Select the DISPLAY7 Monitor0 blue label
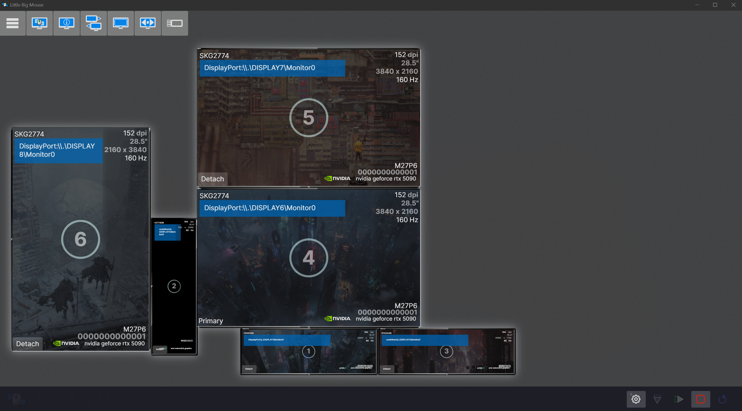742x411 pixels. click(272, 68)
